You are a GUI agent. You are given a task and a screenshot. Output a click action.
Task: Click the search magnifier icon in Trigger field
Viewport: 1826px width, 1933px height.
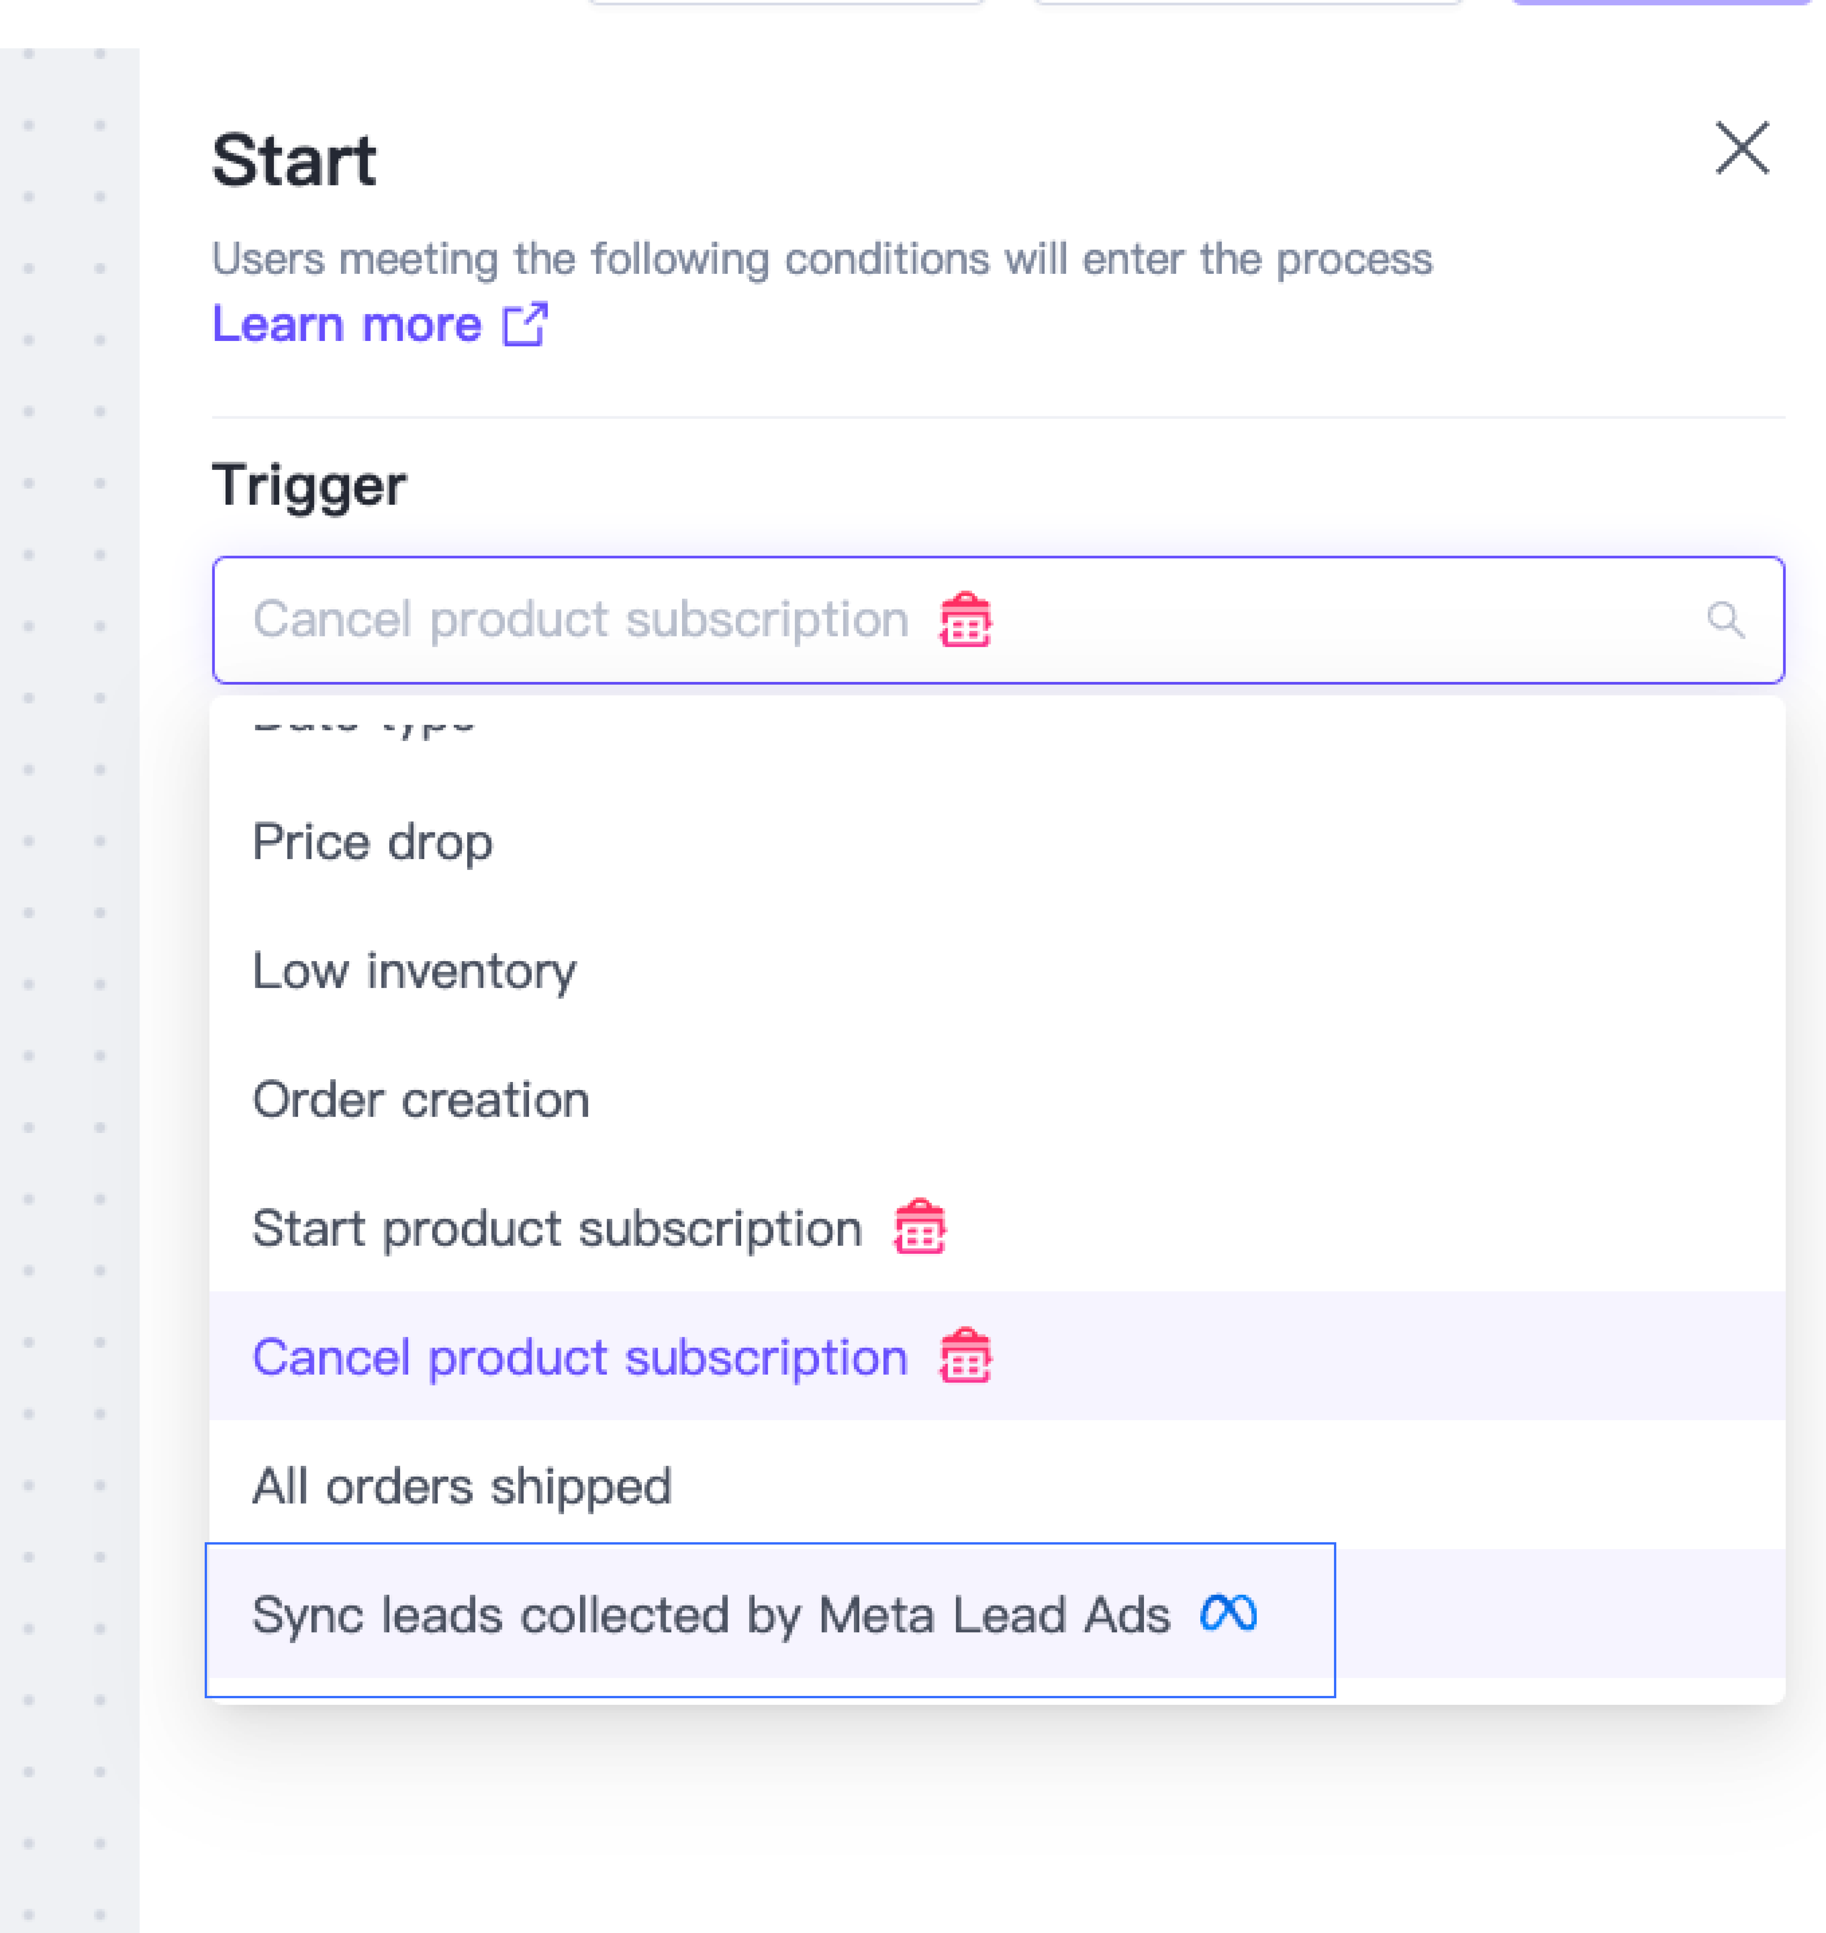1725,620
